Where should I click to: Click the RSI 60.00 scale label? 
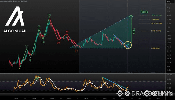pyautogui.click(x=169, y=84)
